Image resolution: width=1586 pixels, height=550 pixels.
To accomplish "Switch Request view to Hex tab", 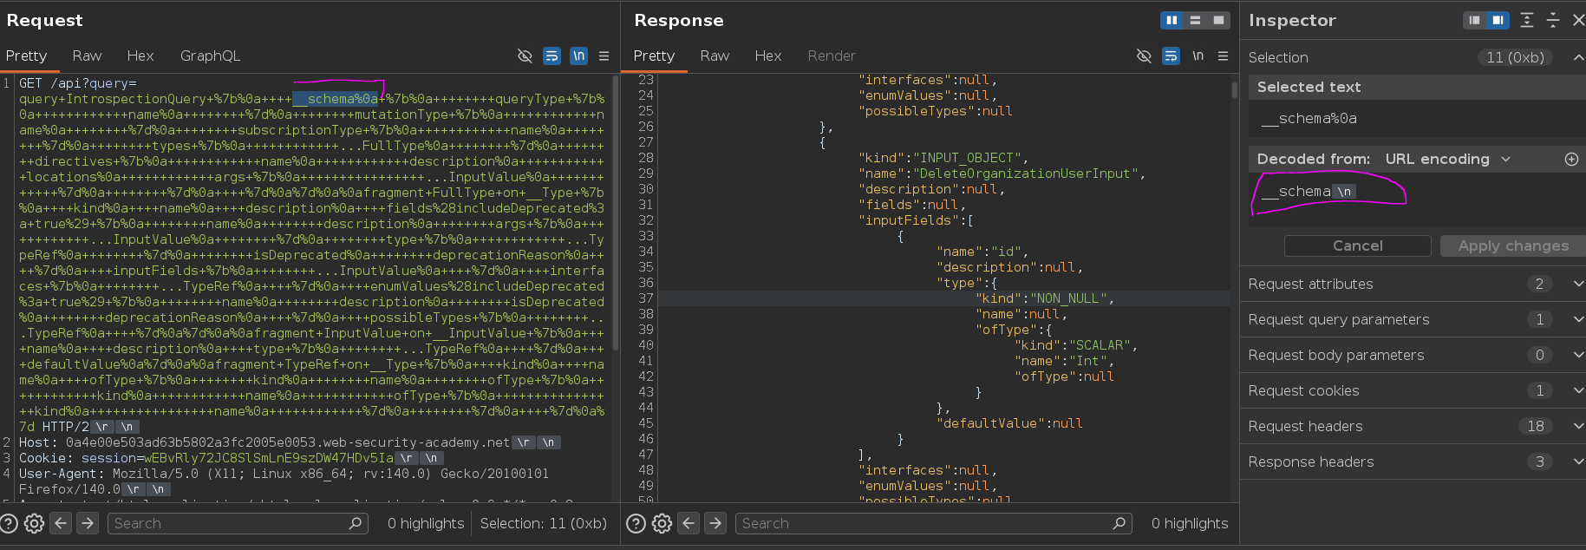I will pos(140,56).
